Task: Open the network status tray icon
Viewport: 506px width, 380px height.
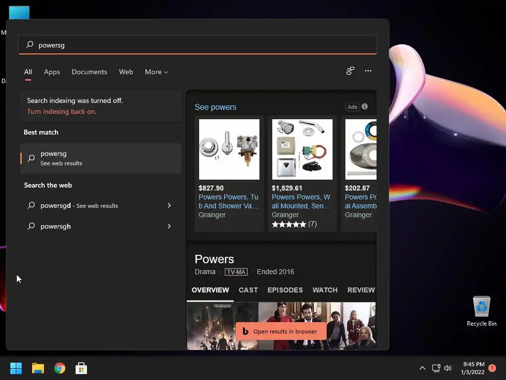Action: click(436, 368)
